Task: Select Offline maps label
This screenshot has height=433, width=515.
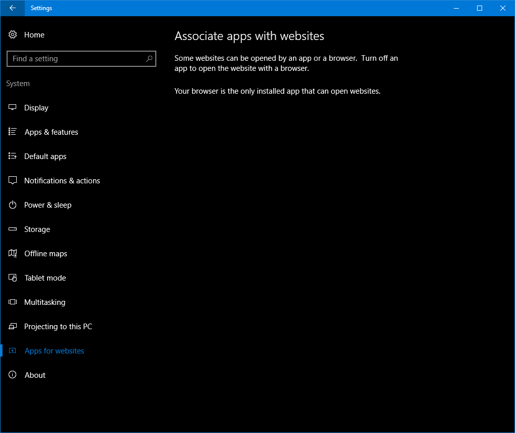Action: point(46,254)
